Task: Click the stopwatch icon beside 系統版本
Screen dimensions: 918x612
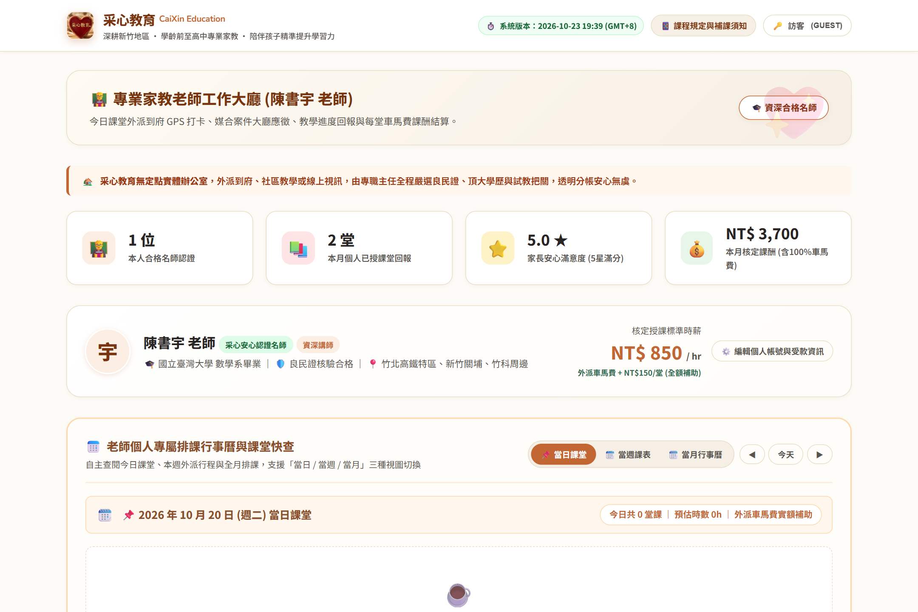Action: pyautogui.click(x=491, y=26)
